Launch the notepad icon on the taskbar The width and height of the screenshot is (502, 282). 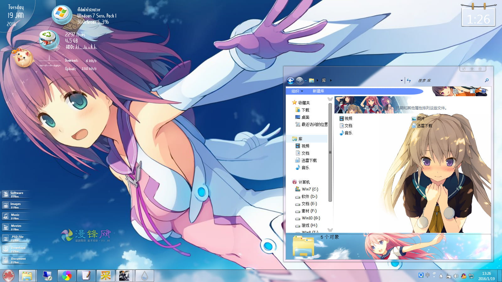(87, 276)
